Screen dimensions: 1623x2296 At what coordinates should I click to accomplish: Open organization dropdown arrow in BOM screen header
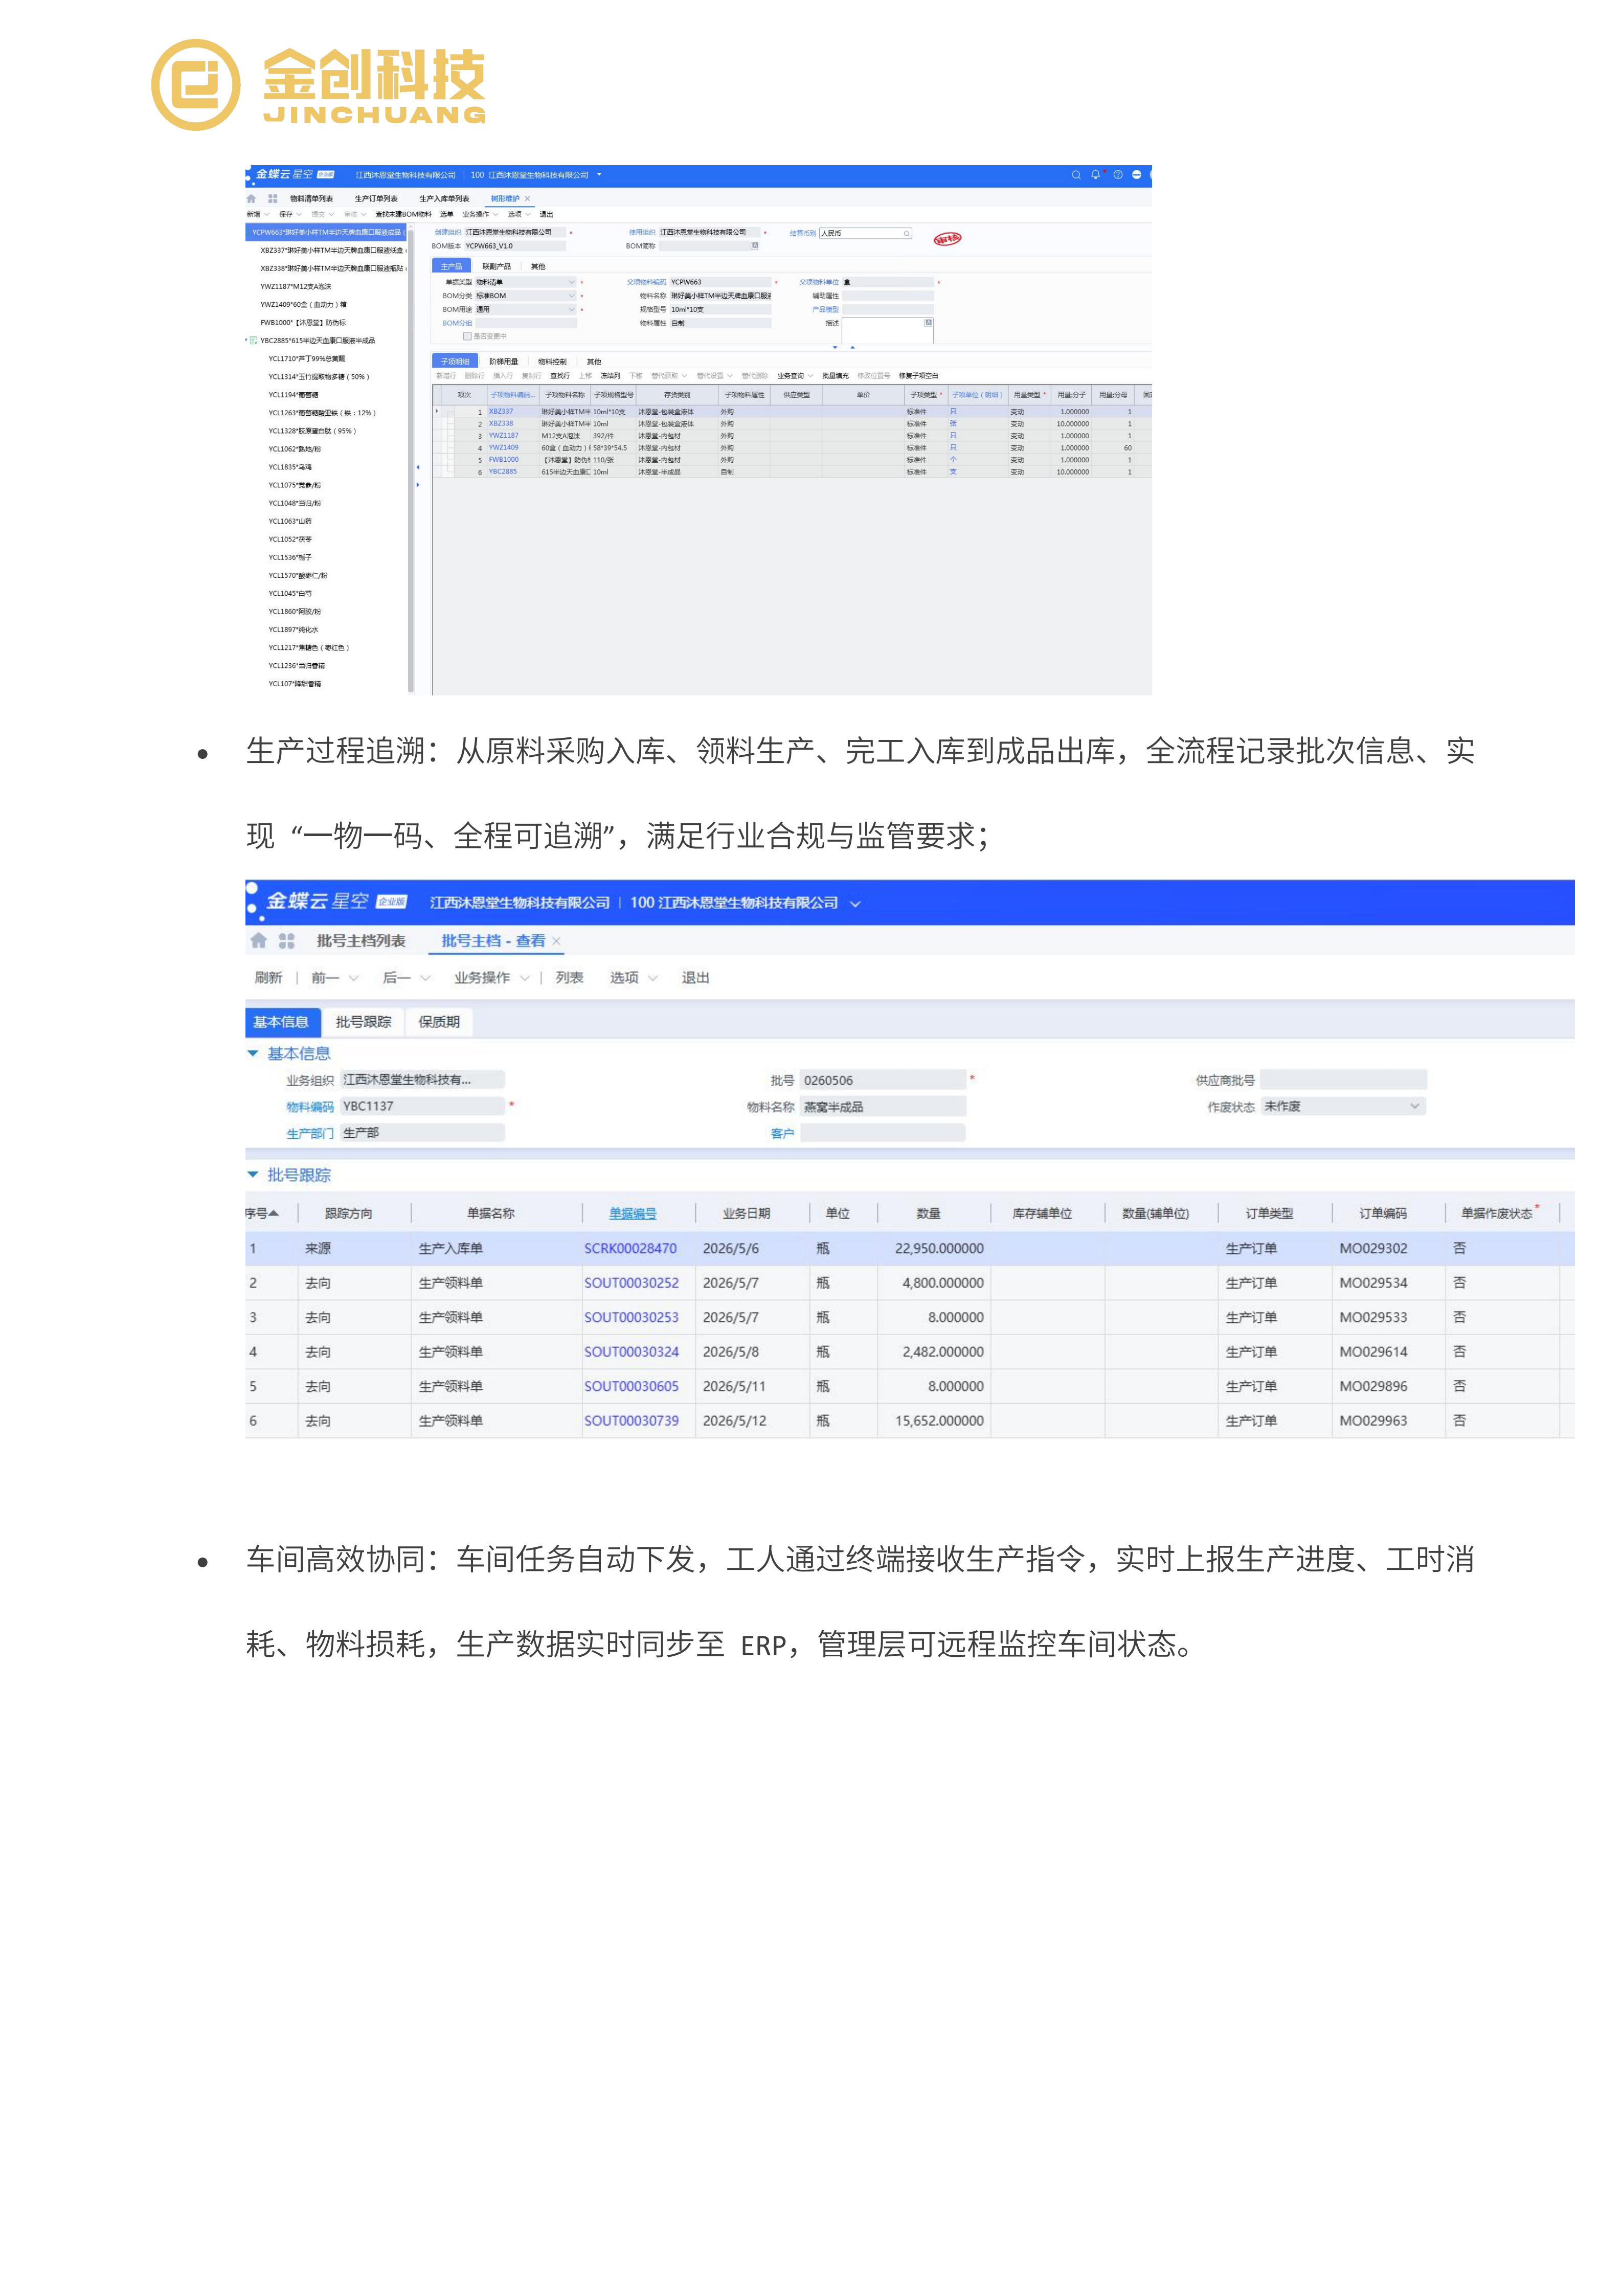tap(599, 175)
